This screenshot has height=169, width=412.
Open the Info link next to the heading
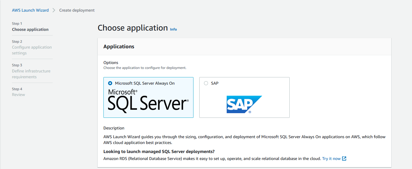[x=173, y=29]
